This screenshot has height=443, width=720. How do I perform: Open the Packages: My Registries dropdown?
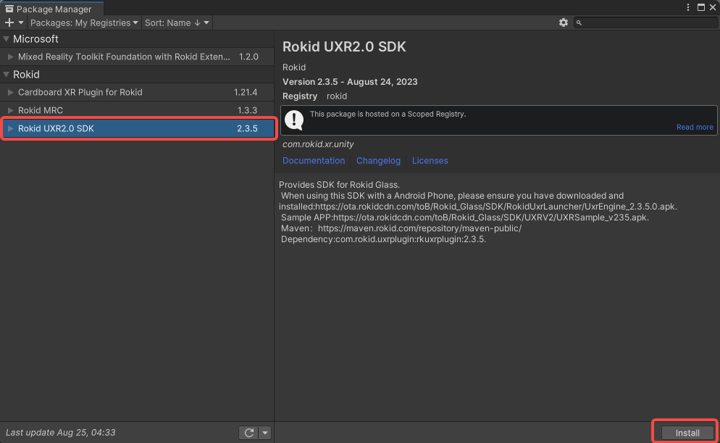83,22
